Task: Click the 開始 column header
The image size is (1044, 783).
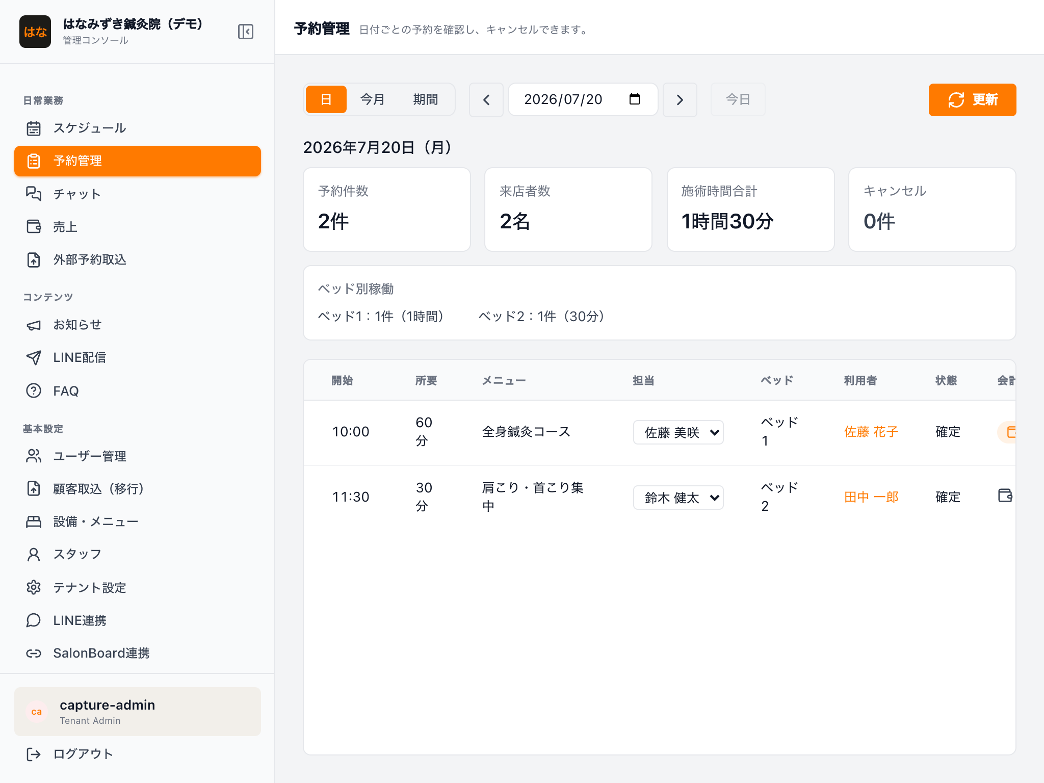Action: pos(342,380)
